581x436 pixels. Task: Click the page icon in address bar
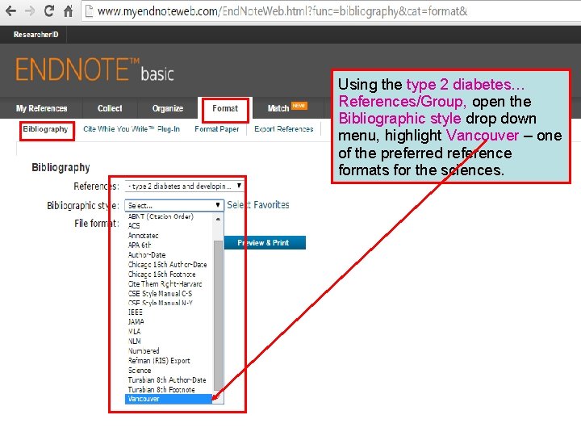pyautogui.click(x=89, y=11)
